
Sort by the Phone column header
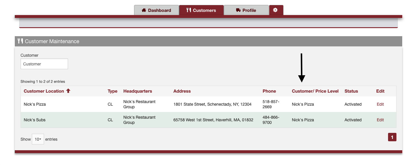point(269,91)
